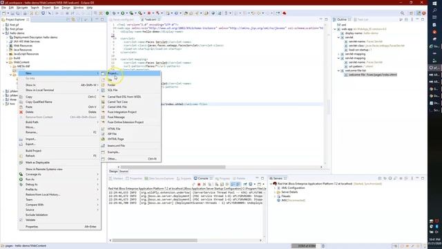Select JSP File in the New submenu
The image size is (442, 249).
(131, 133)
